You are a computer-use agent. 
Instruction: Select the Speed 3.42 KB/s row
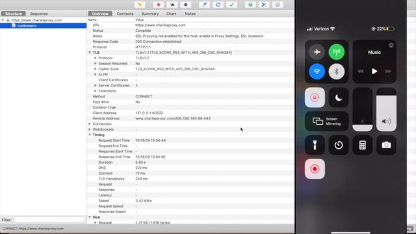click(190, 201)
